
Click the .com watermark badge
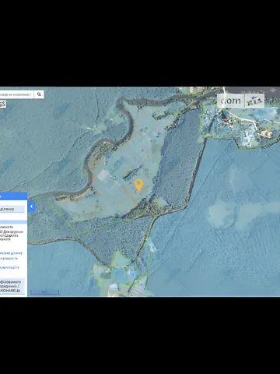[231, 101]
